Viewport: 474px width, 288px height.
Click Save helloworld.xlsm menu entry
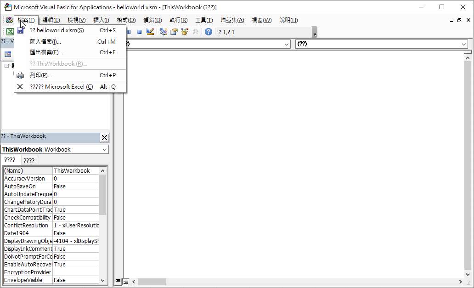tap(57, 30)
